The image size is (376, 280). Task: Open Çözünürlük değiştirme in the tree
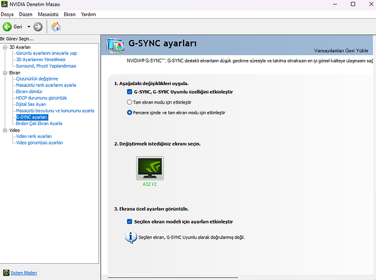point(37,79)
